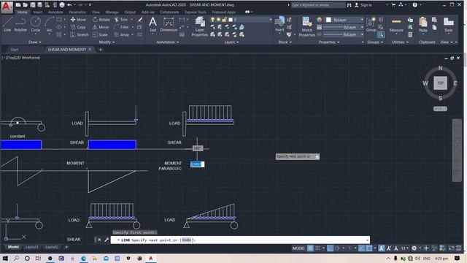Select the Circle tool

click(x=36, y=24)
